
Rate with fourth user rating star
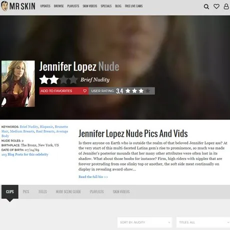147,91
